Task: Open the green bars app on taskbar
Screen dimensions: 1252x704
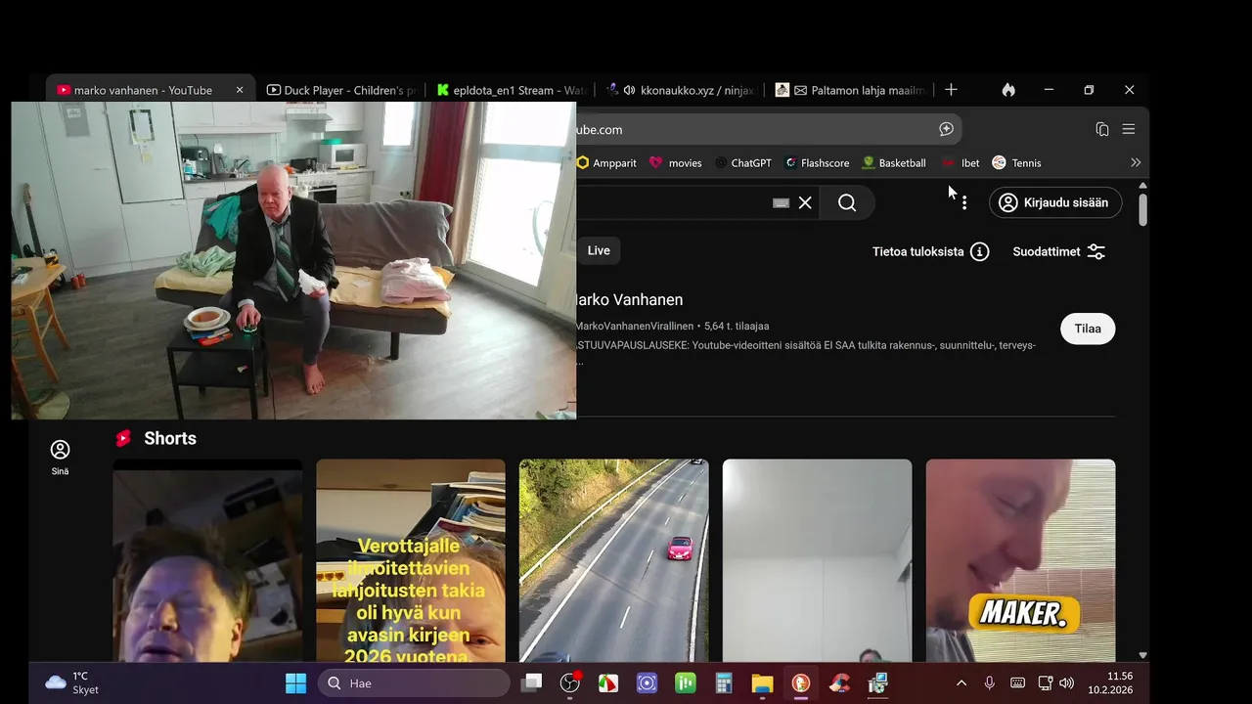Action: (686, 683)
